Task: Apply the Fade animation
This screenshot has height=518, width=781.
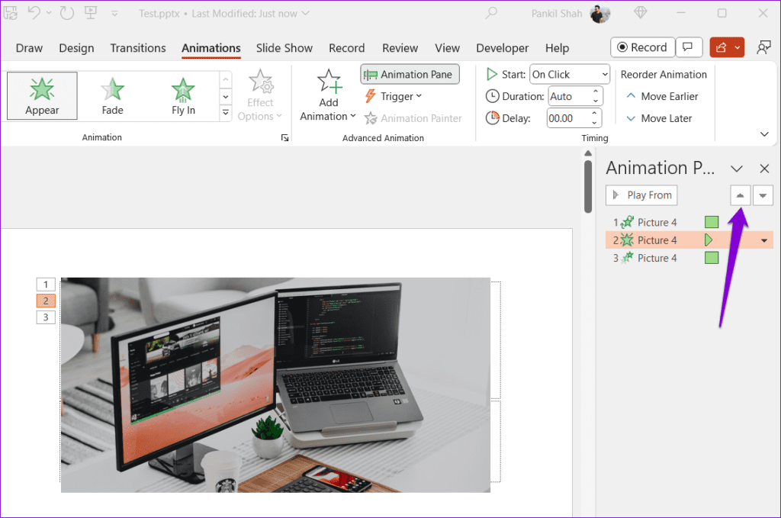Action: 111,95
